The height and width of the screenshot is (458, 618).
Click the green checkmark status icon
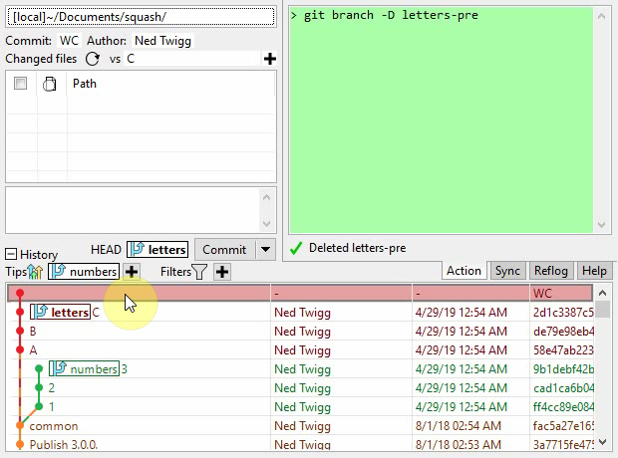coord(296,248)
